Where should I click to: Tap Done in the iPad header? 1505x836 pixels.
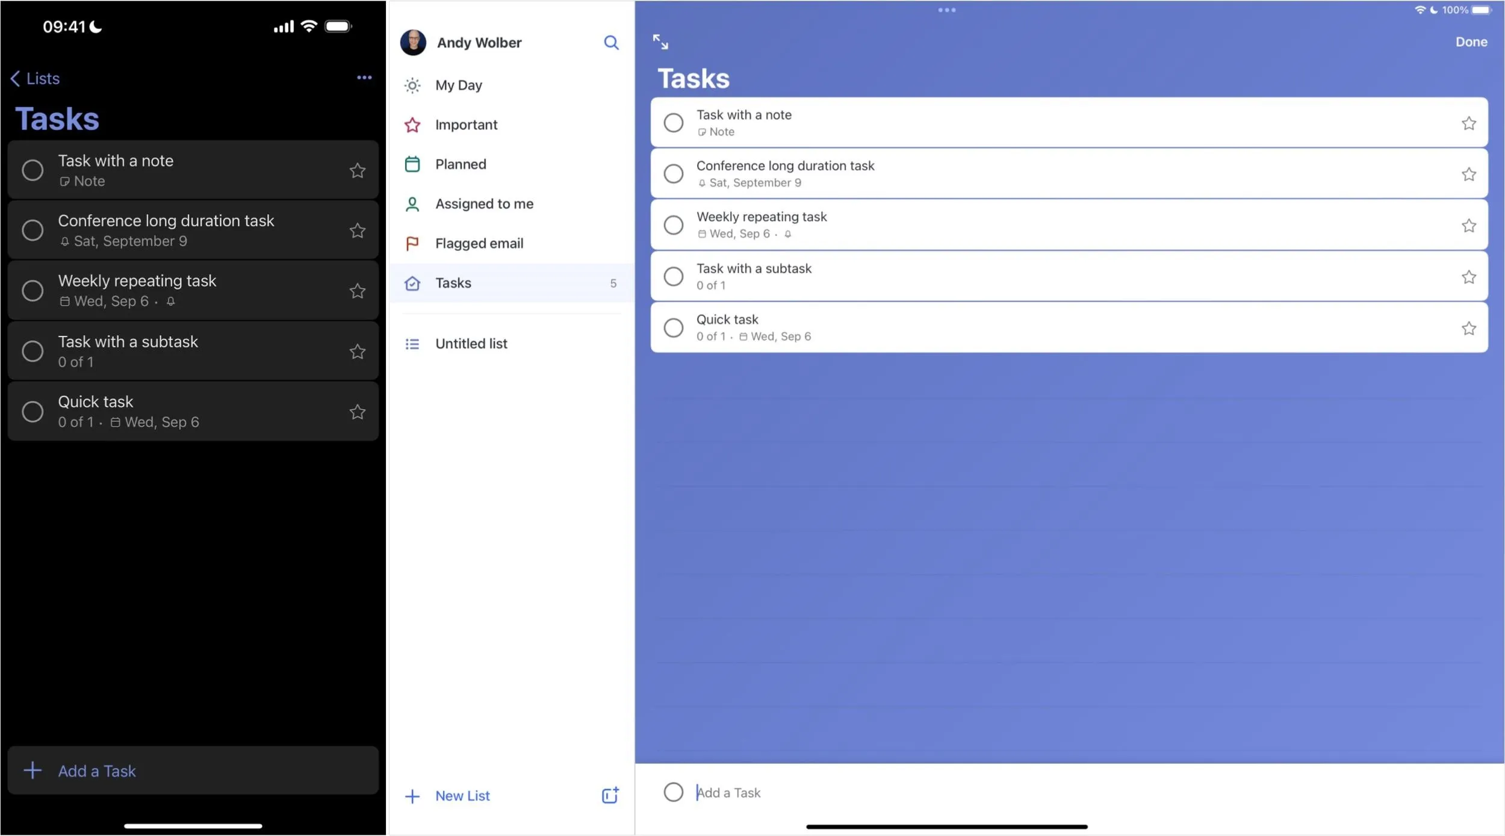coord(1471,42)
